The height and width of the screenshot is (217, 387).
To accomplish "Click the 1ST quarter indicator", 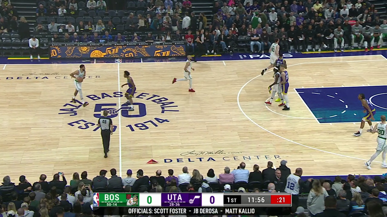I will 232,200.
